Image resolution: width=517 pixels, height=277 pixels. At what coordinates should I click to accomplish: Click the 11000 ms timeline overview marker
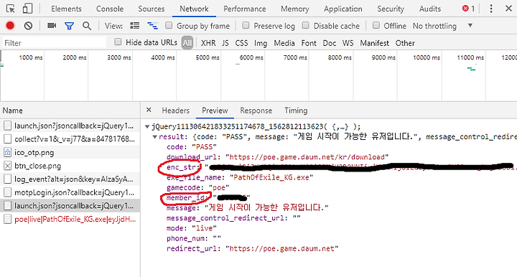pyautogui.click(x=470, y=57)
